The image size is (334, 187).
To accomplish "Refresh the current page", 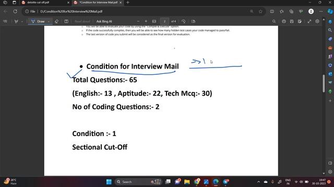I will [x=15, y=11].
